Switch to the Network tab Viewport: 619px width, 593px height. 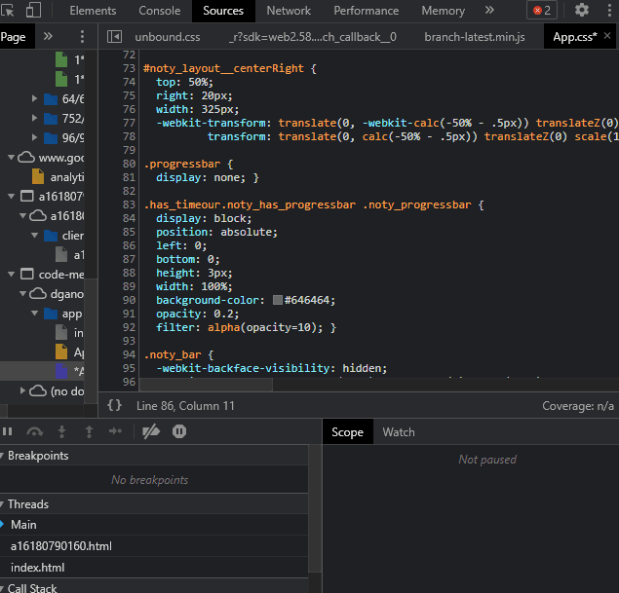pyautogui.click(x=289, y=11)
